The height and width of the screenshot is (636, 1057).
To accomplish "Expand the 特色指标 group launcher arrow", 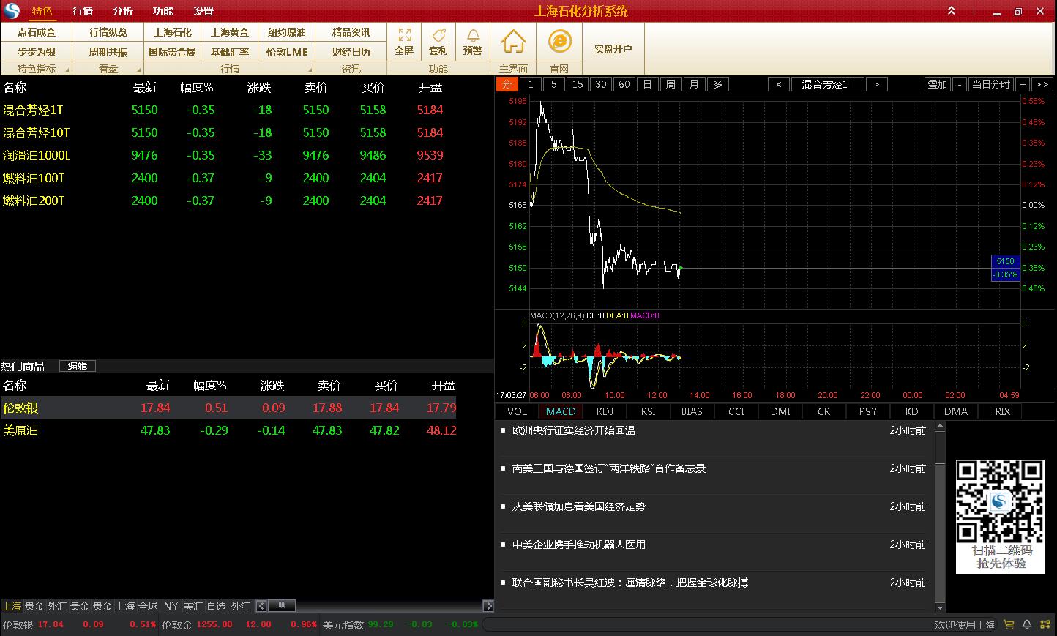I will (67, 70).
